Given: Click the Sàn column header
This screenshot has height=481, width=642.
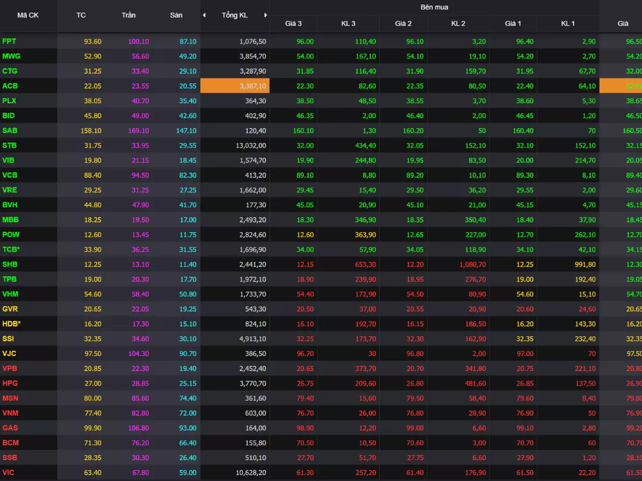Looking at the screenshot, I should tap(176, 15).
